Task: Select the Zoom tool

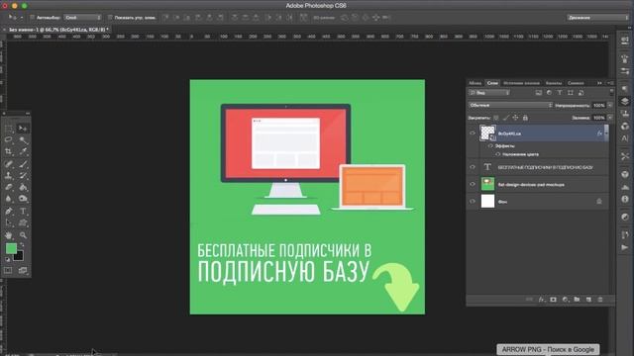Action: [23, 235]
